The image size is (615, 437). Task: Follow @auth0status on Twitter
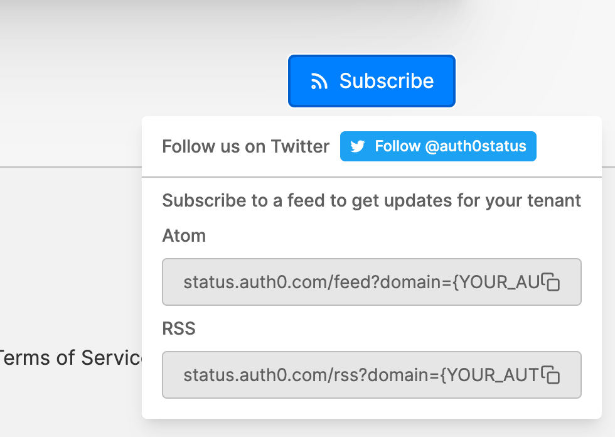[438, 146]
